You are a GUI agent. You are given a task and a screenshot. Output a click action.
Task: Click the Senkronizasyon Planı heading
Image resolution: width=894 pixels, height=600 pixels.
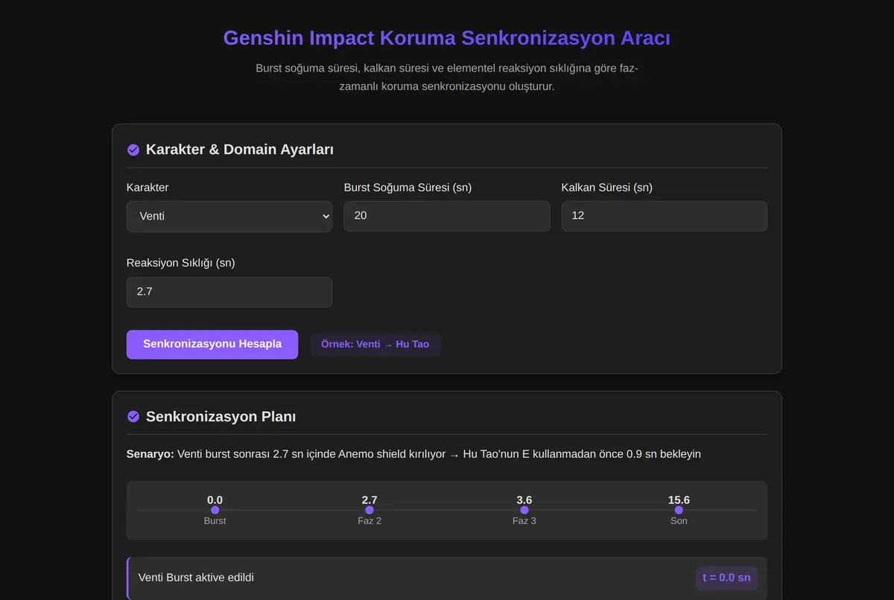tap(221, 417)
